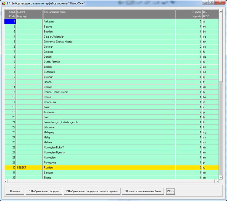Select the highlighted Russian language row

point(109,167)
